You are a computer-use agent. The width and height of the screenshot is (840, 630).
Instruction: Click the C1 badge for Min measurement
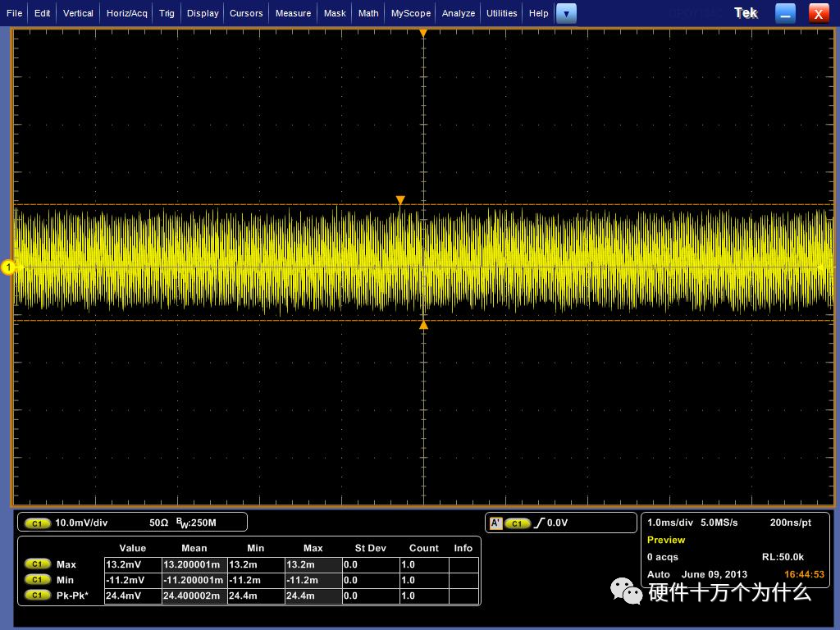(x=38, y=580)
